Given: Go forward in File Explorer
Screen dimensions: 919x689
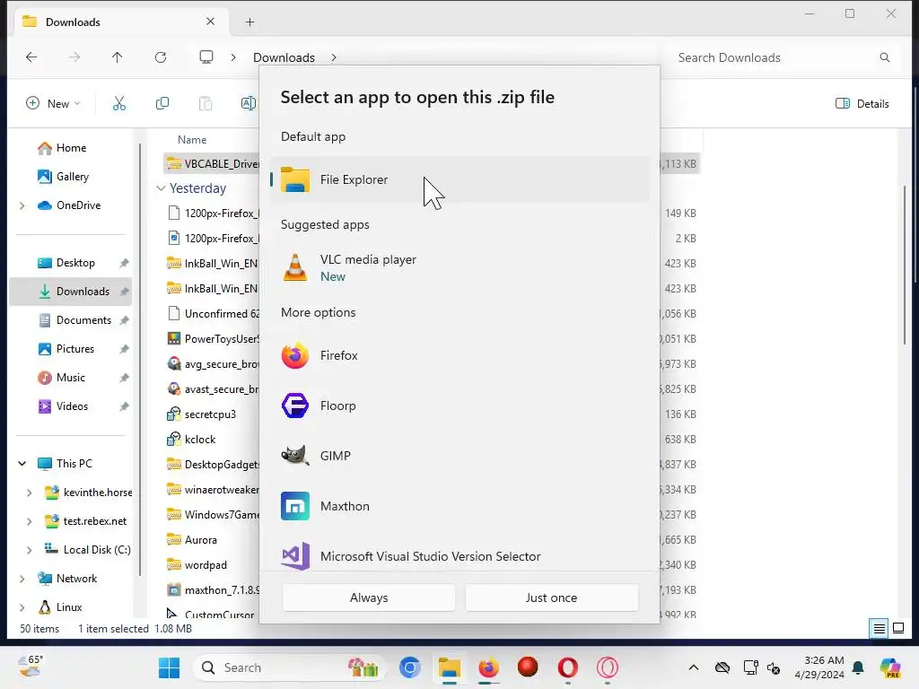Looking at the screenshot, I should click(74, 57).
